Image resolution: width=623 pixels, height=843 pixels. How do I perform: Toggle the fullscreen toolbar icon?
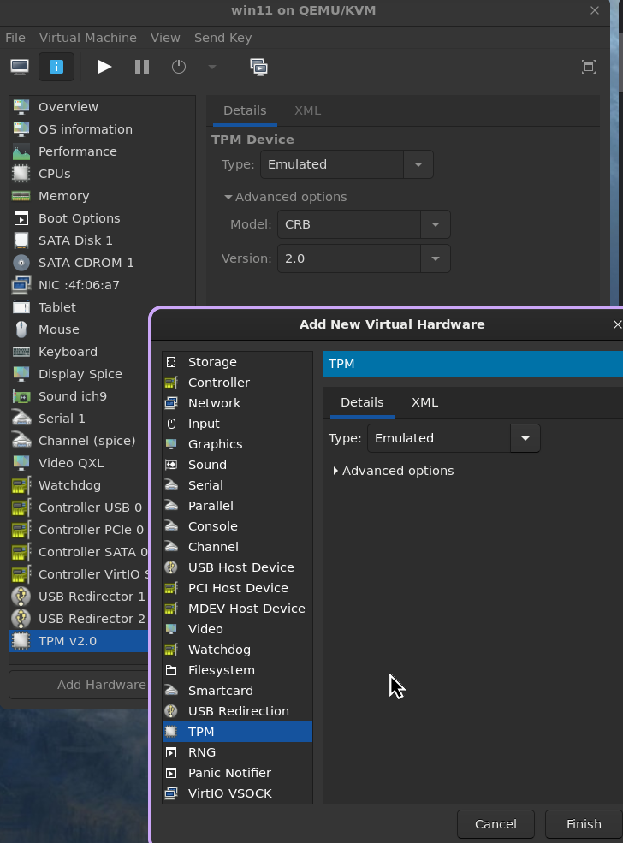pyautogui.click(x=589, y=67)
